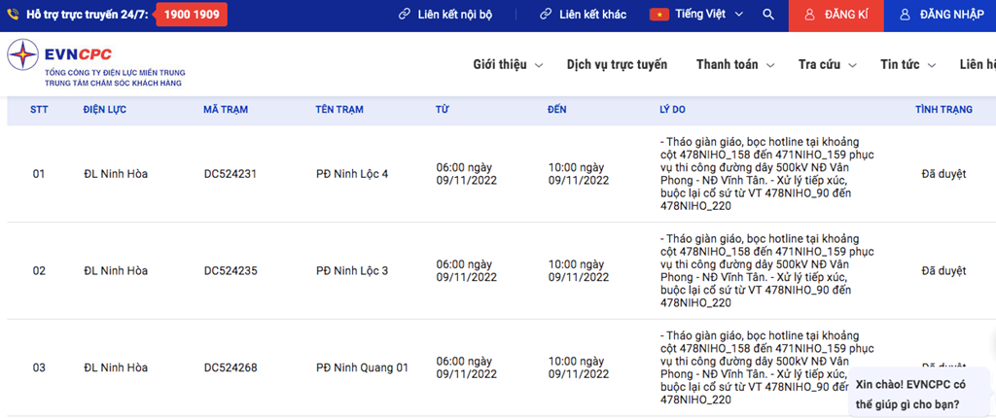
Task: Open Dịch vụ trực tuyến menu item
Action: pyautogui.click(x=617, y=64)
